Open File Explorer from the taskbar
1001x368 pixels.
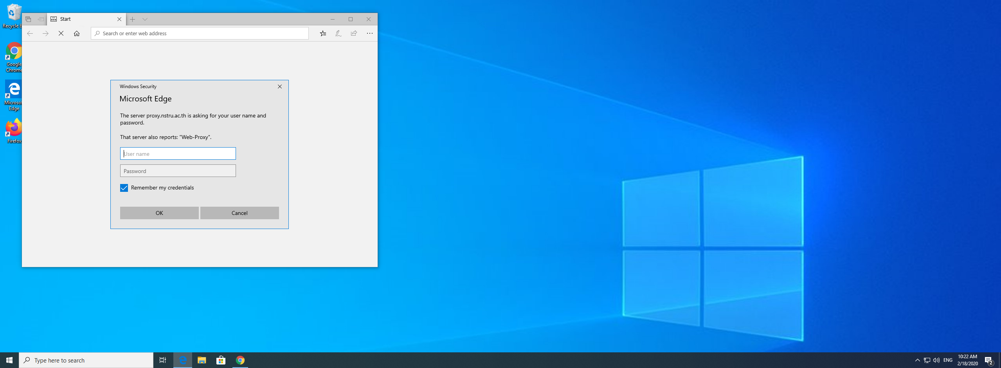click(x=202, y=360)
